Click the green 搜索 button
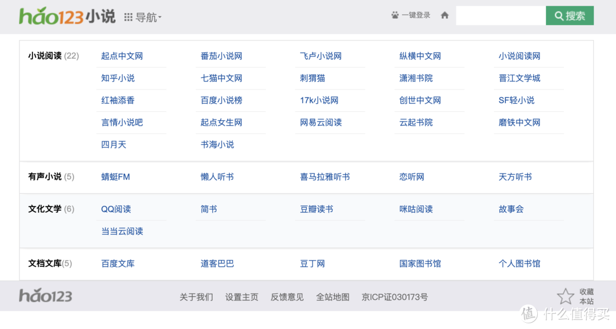 [x=570, y=16]
